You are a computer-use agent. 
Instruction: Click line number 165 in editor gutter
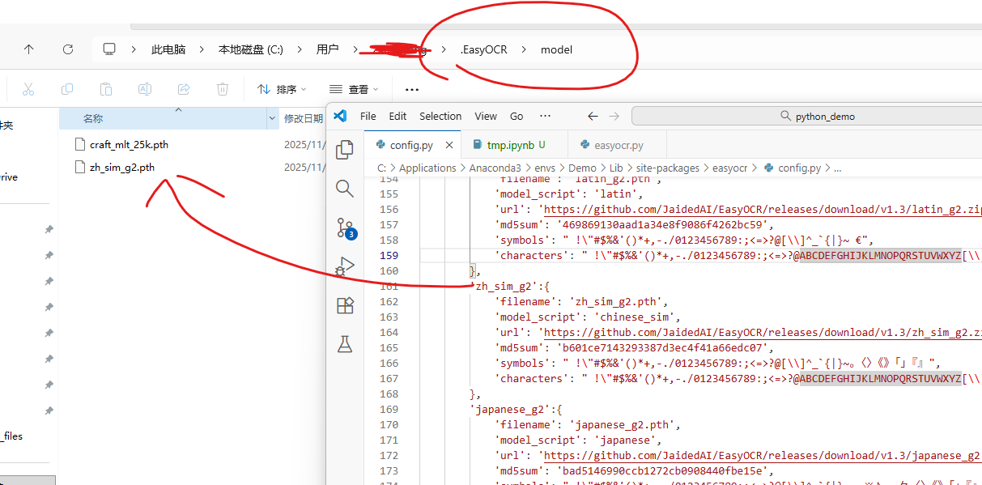pyautogui.click(x=389, y=347)
